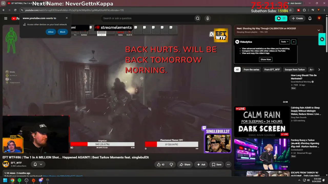Open Discord from the taskbar

tap(41, 180)
